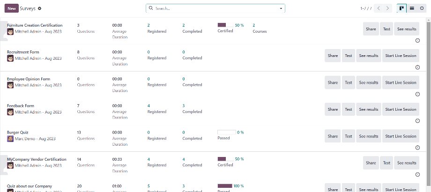Switch to Activity view
This screenshot has height=192, width=431.
point(422,8)
